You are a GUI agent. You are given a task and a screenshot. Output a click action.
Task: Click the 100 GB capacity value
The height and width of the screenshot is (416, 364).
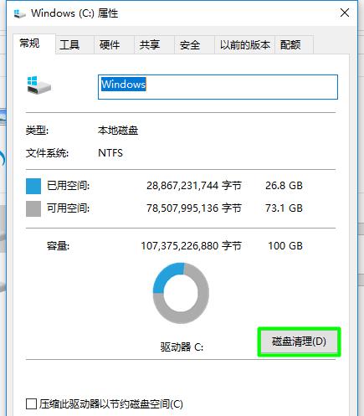click(x=285, y=246)
